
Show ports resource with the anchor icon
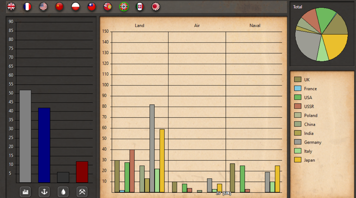44,192
